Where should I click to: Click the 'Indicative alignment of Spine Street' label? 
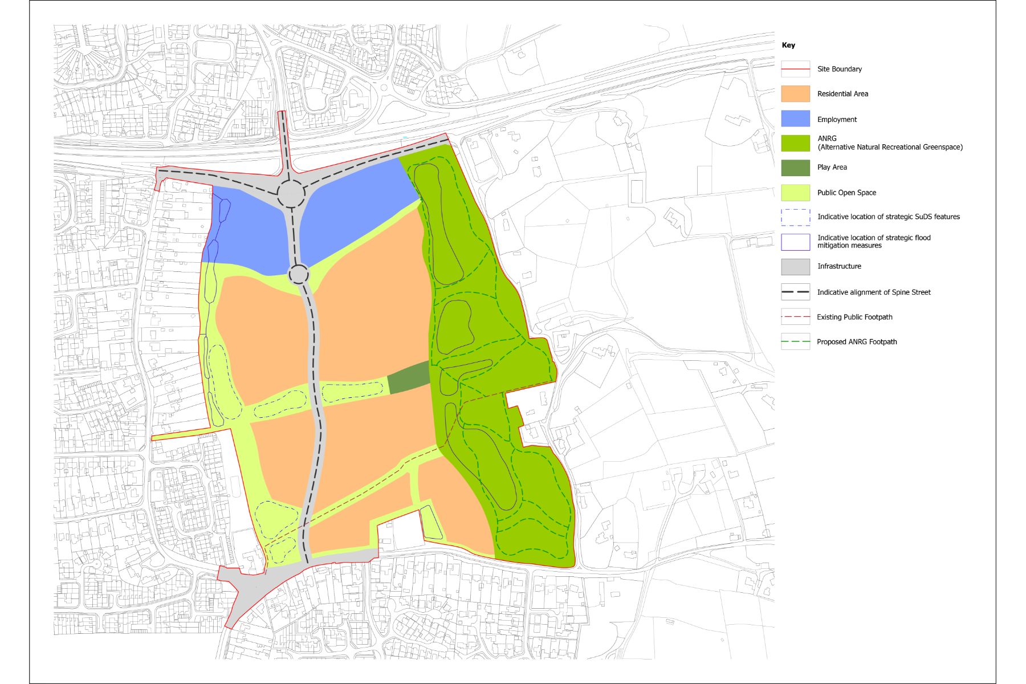pos(873,292)
